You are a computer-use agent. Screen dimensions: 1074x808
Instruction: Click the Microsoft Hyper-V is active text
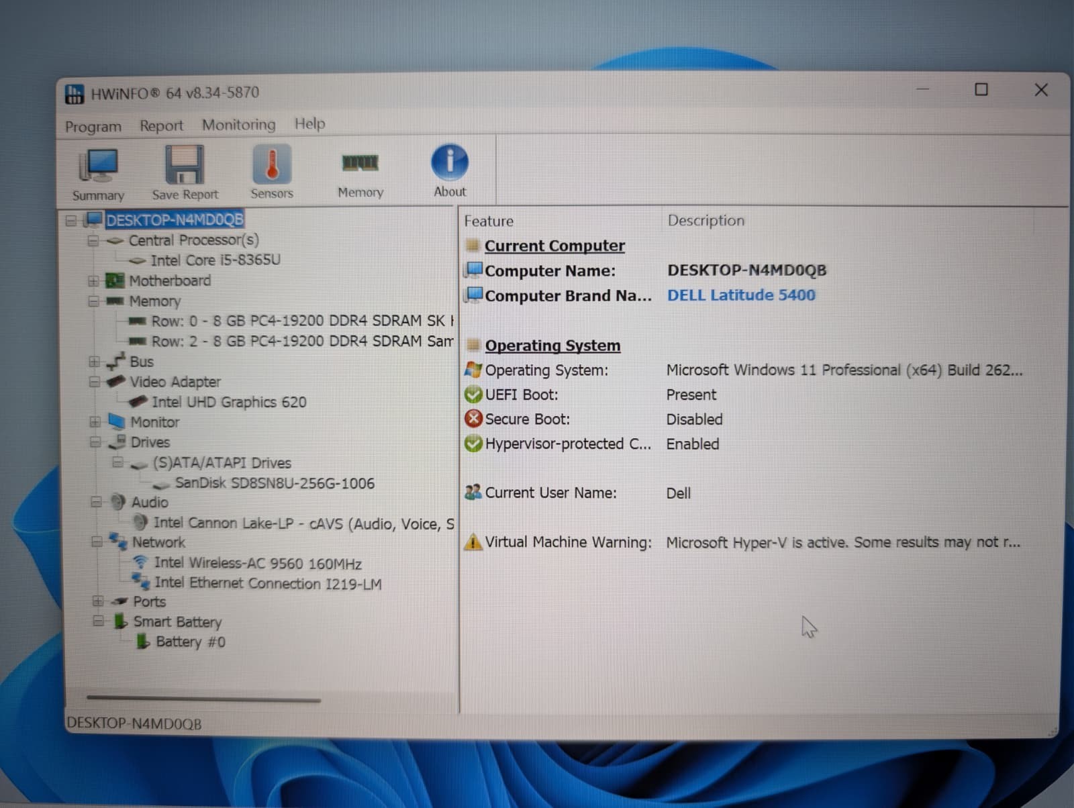click(x=843, y=542)
